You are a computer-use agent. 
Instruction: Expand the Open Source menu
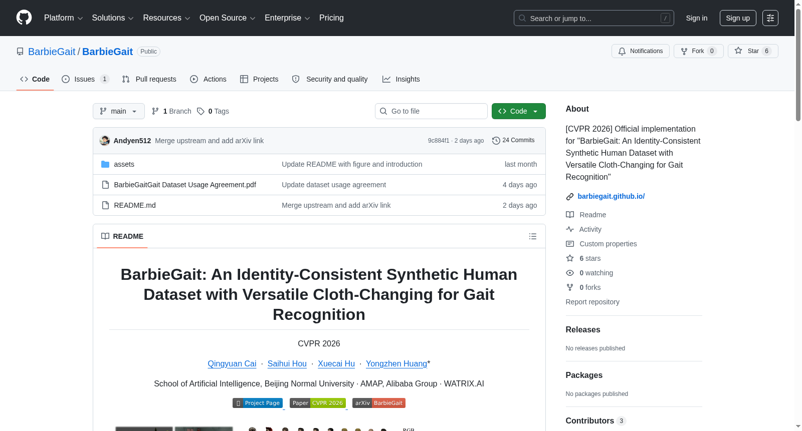pos(228,18)
